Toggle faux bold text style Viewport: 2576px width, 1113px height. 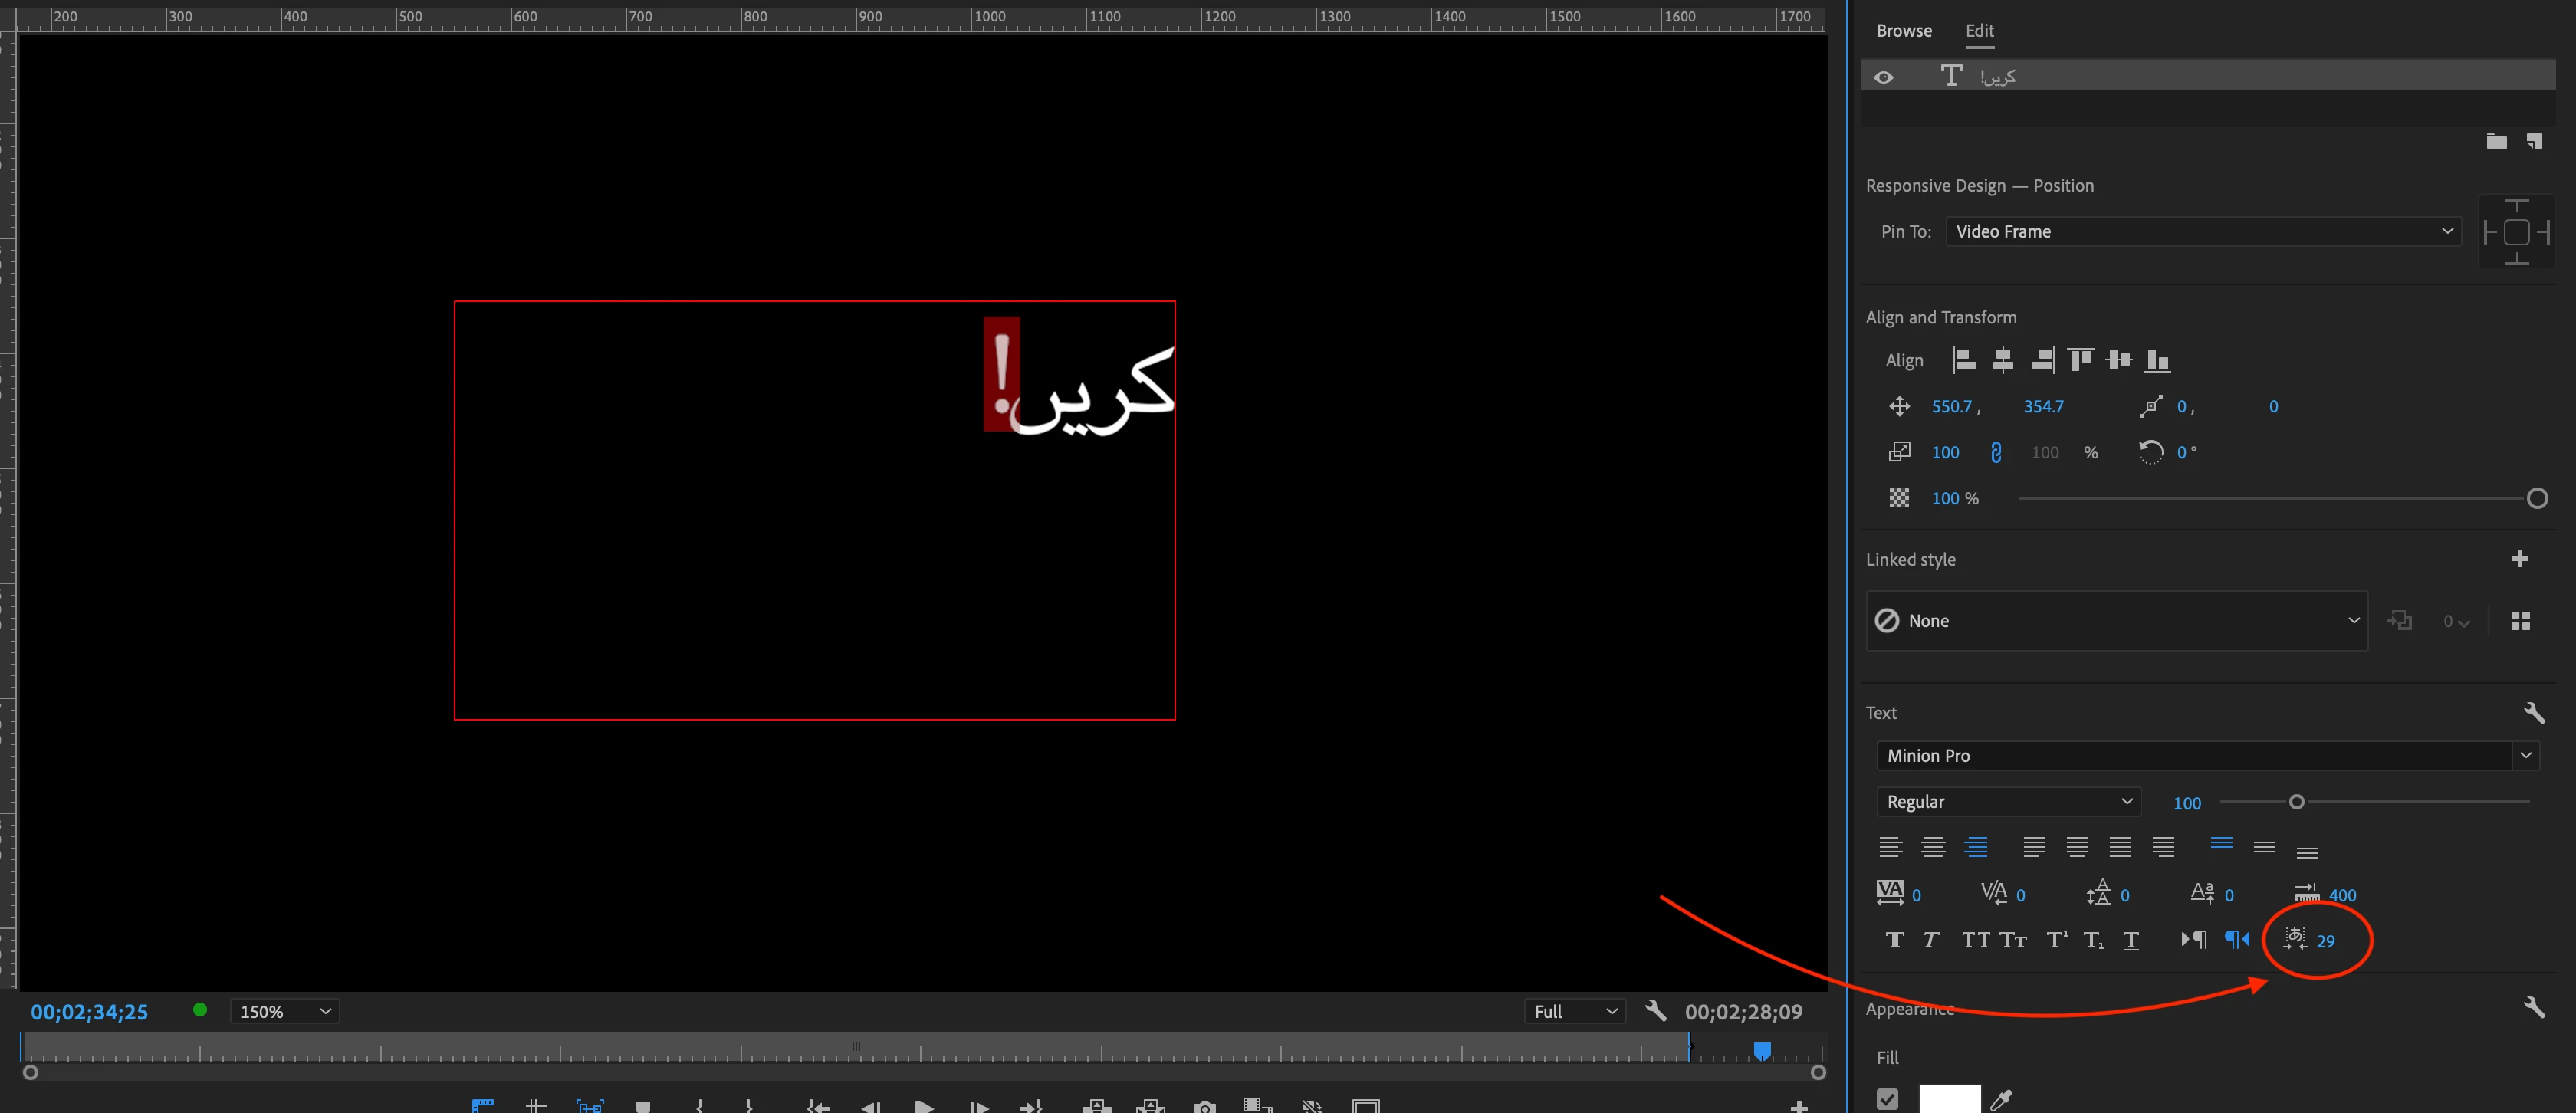pos(1894,940)
